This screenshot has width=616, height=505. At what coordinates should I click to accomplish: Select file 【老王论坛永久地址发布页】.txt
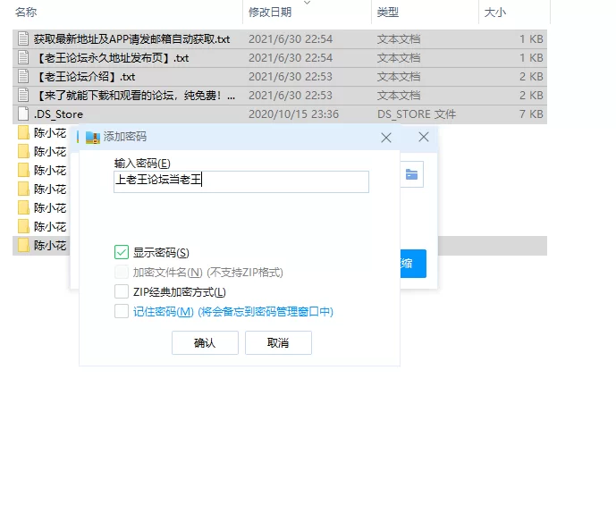(x=112, y=58)
